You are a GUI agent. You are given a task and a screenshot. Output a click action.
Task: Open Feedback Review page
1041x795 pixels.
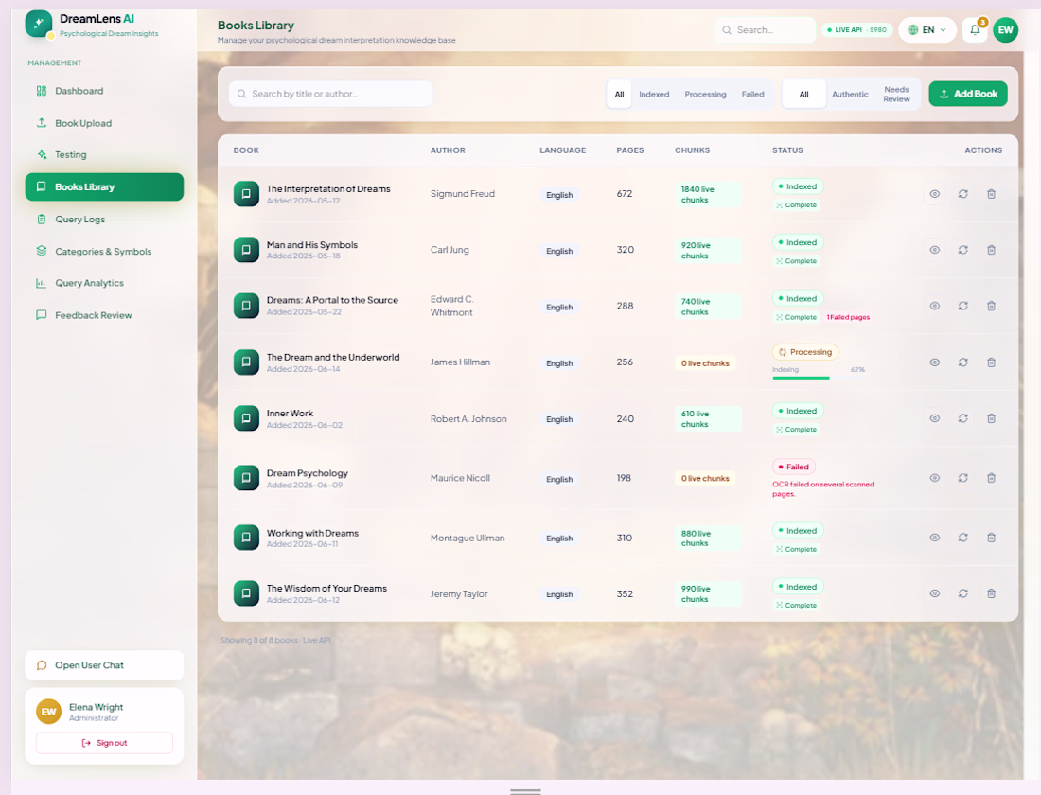tap(104, 315)
